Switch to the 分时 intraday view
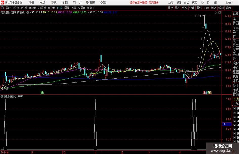The image size is (239, 154). pyautogui.click(x=8, y=8)
